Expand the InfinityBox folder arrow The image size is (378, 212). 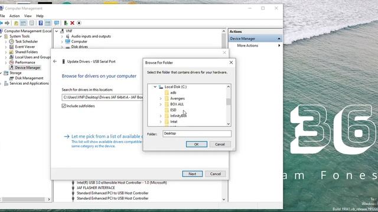click(x=161, y=116)
